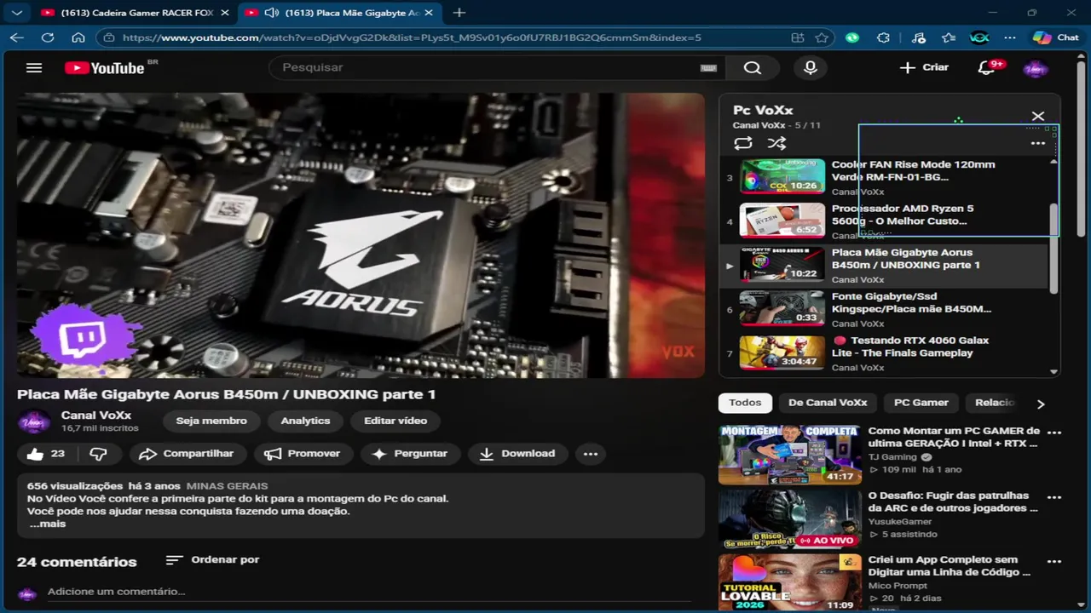Open Analytics for this video
Image resolution: width=1091 pixels, height=613 pixels.
pyautogui.click(x=305, y=421)
